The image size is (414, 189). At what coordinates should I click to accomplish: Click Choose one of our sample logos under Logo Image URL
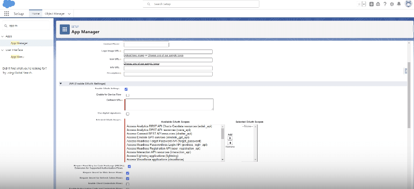click(166, 55)
